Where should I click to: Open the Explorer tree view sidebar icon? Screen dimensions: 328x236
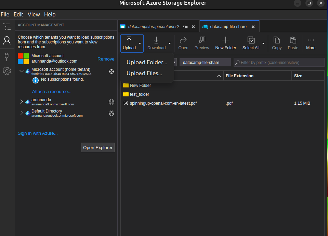[x=7, y=26]
